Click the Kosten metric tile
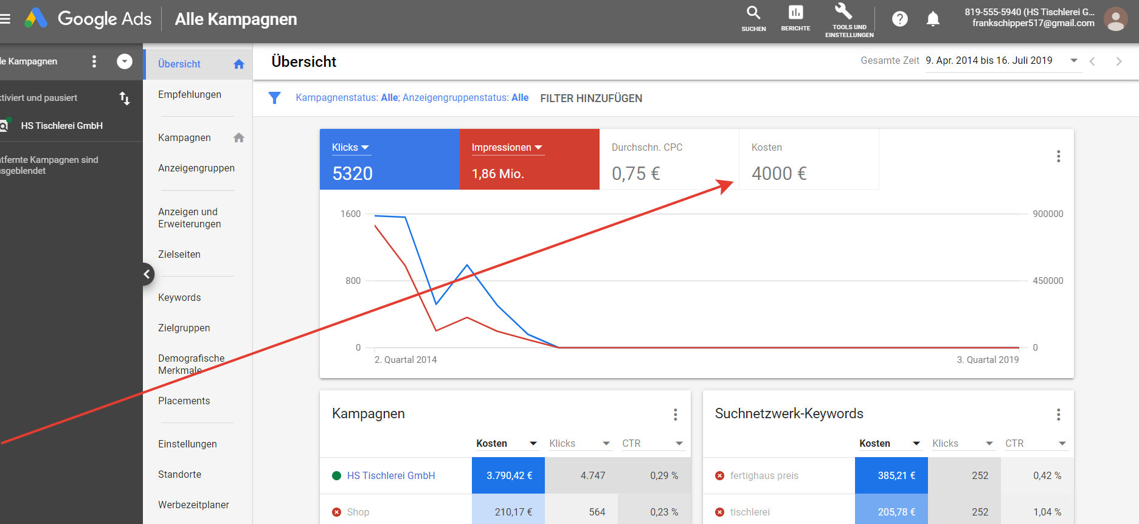1139x524 pixels. pyautogui.click(x=809, y=159)
